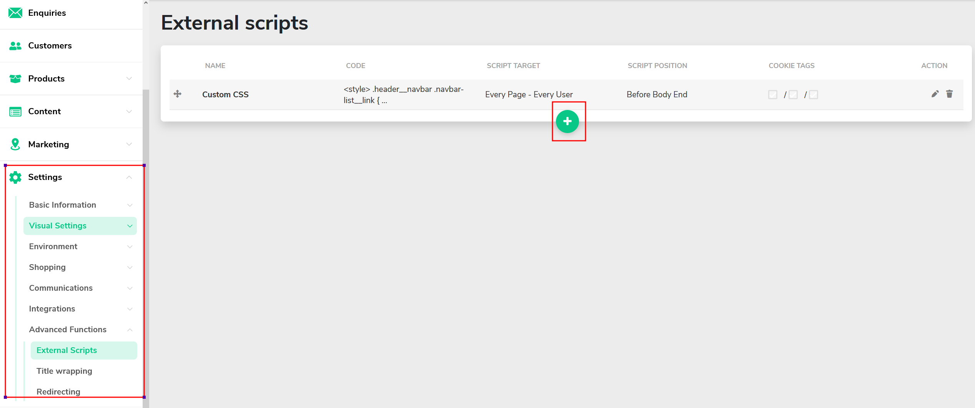Viewport: 975px width, 408px height.
Task: Select the External Scripts menu item
Action: pos(67,350)
